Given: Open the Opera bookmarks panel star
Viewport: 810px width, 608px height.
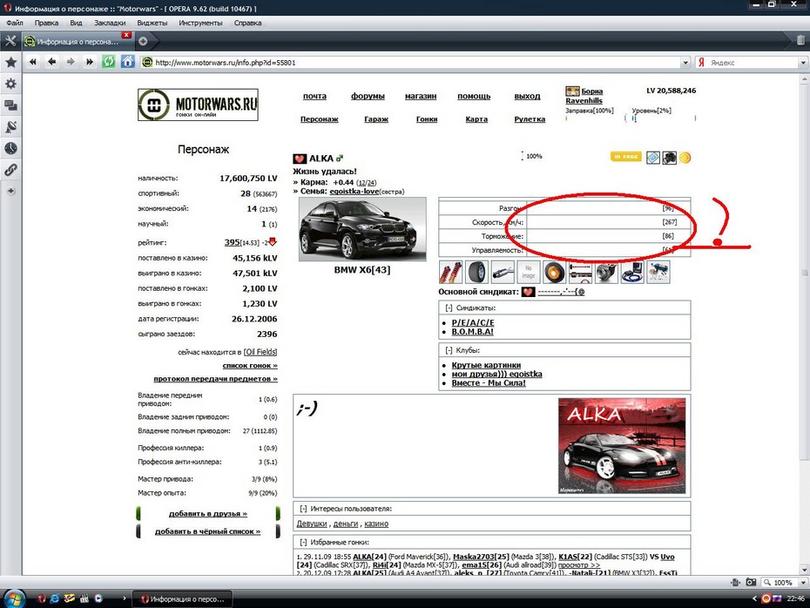Looking at the screenshot, I should coord(10,63).
